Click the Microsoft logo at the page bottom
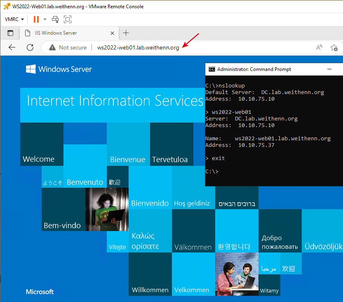Viewport: 343px width, 302px height. pyautogui.click(x=40, y=292)
